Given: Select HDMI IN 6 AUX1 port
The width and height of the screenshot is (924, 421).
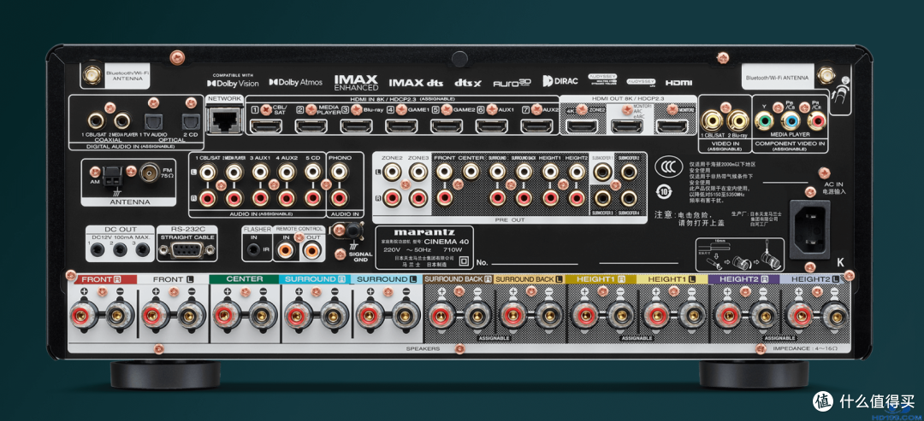Looking at the screenshot, I should 491,126.
